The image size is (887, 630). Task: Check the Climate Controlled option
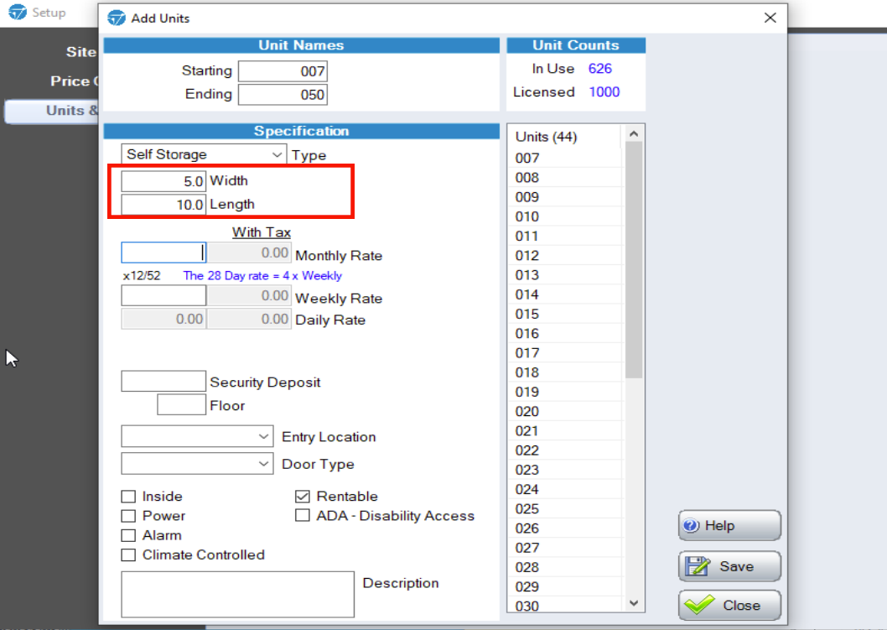128,555
